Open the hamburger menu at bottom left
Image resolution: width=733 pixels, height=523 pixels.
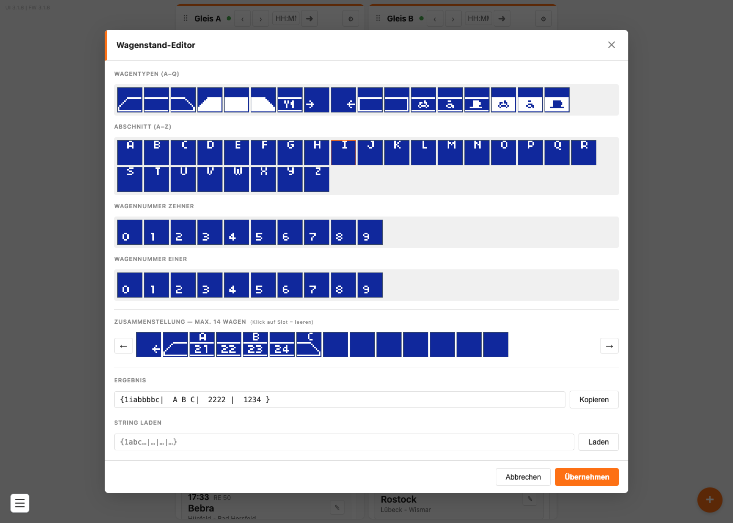click(x=20, y=503)
